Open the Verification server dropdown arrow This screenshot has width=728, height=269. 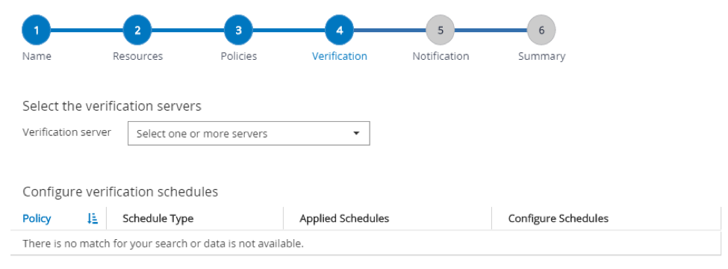coord(356,133)
